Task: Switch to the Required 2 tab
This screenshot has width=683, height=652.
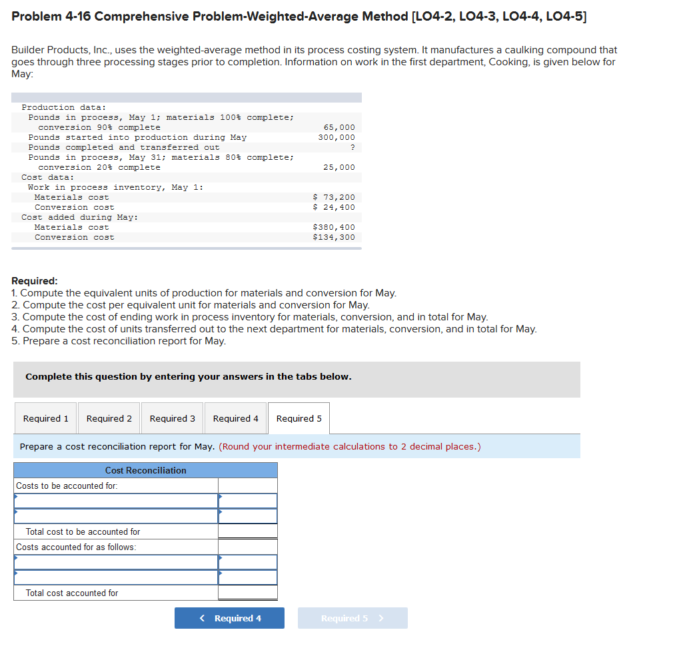Action: 109,418
